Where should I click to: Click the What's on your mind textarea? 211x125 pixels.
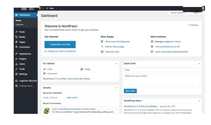(x=162, y=80)
